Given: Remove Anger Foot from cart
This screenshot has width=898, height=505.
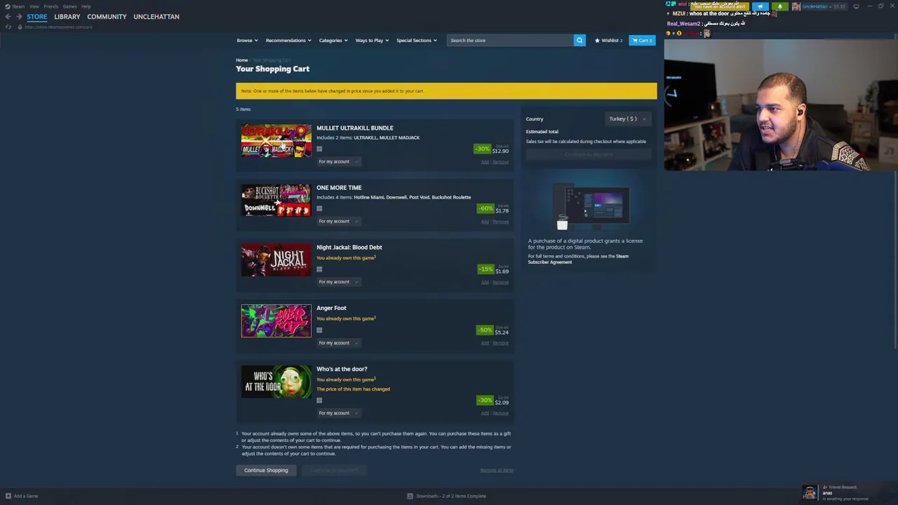Looking at the screenshot, I should pos(501,343).
